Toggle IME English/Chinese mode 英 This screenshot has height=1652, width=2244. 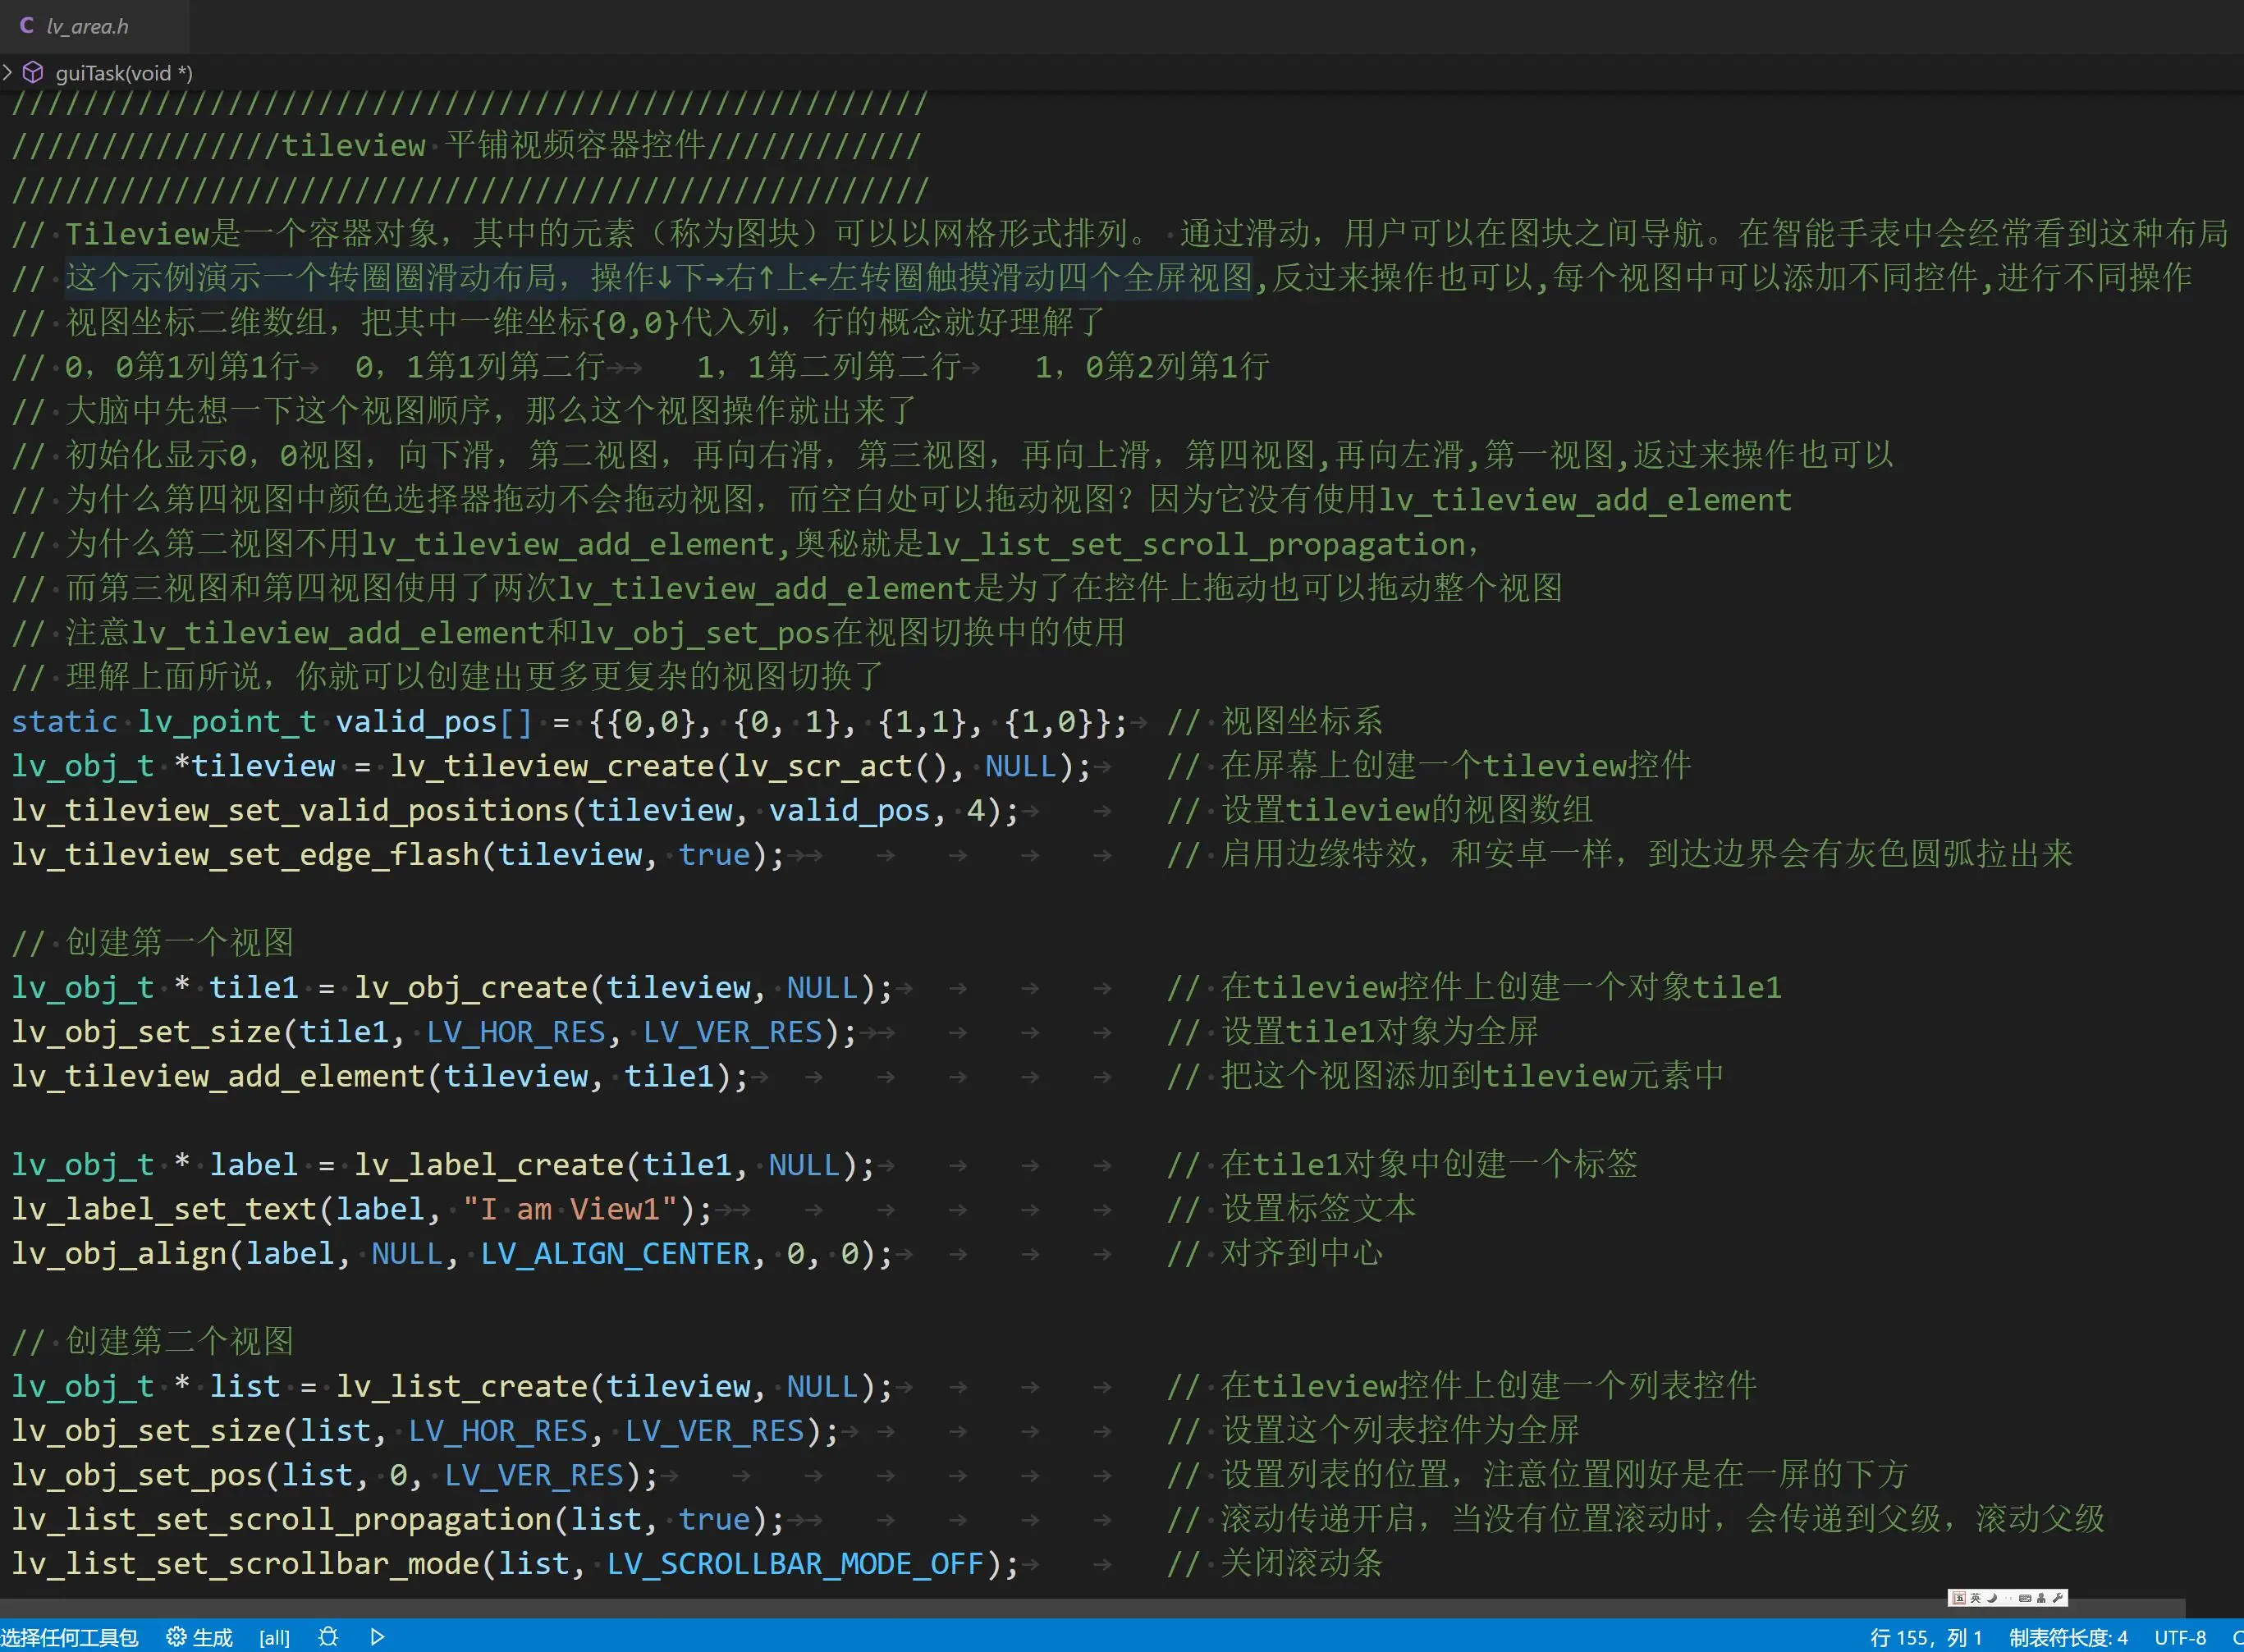(1976, 1598)
